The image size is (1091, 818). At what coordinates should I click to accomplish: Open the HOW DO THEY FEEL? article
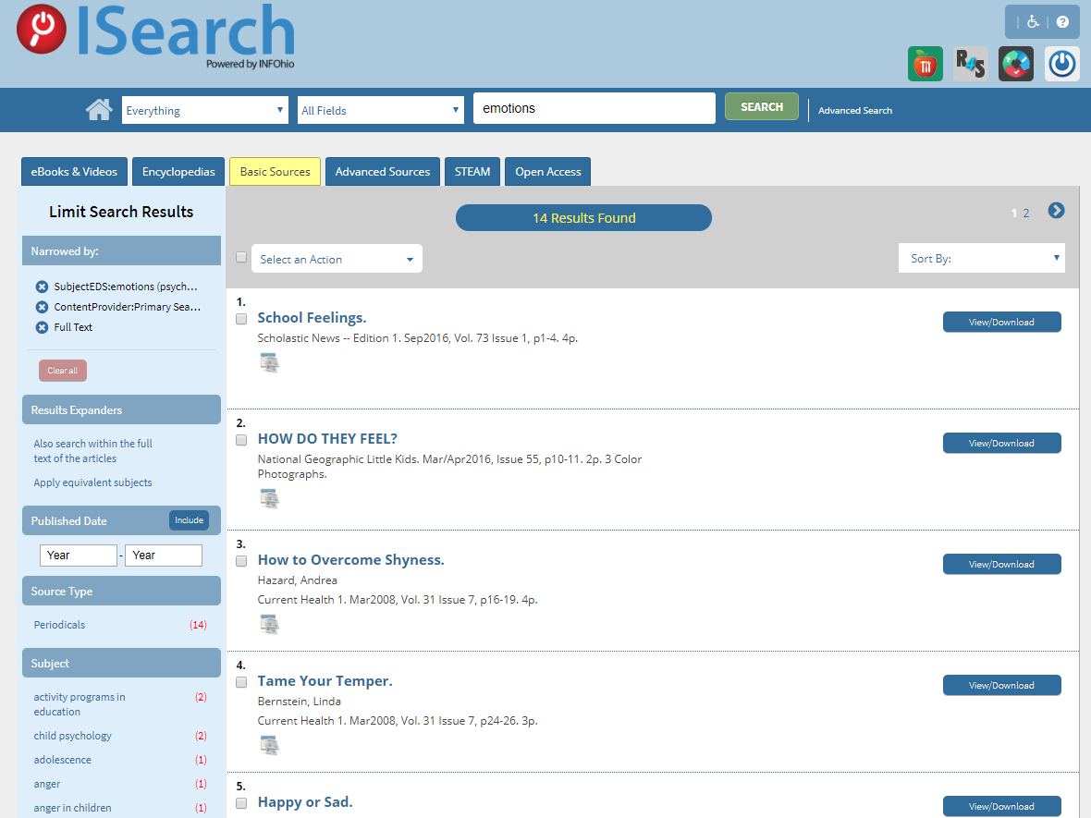[x=327, y=439]
